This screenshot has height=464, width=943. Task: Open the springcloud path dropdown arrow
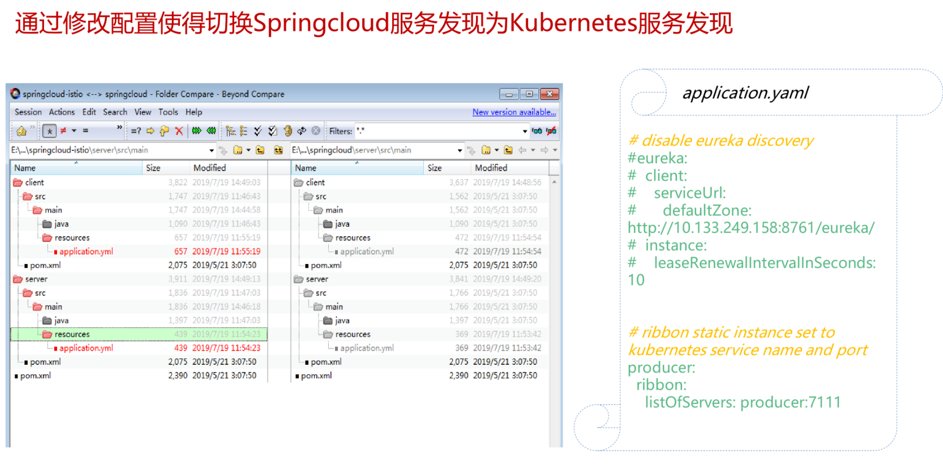(460, 151)
